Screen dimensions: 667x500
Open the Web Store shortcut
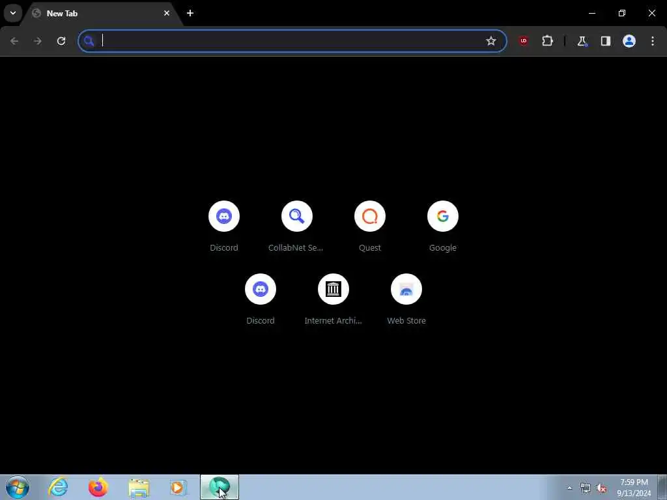tap(406, 299)
